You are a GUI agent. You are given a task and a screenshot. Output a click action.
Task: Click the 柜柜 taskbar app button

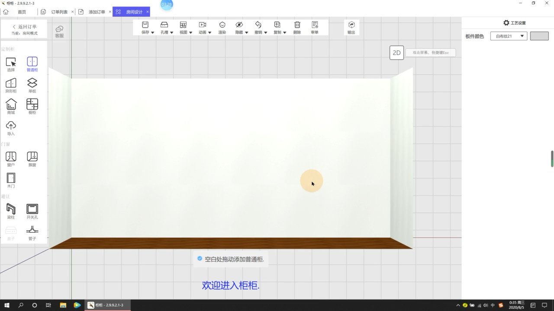click(x=107, y=305)
